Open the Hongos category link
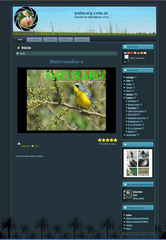166x240 pixels. pyautogui.click(x=129, y=87)
